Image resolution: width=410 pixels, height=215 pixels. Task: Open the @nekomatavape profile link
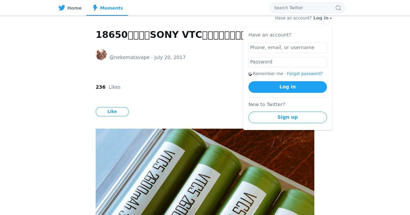click(x=129, y=57)
